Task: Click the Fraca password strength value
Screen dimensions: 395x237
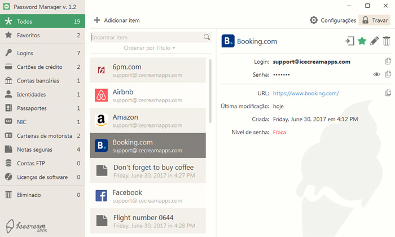Action: pos(279,132)
